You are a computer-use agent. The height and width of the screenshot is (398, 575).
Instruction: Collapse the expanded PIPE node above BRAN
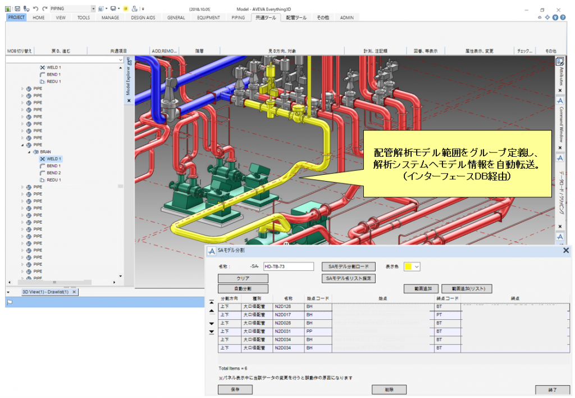pyautogui.click(x=22, y=144)
